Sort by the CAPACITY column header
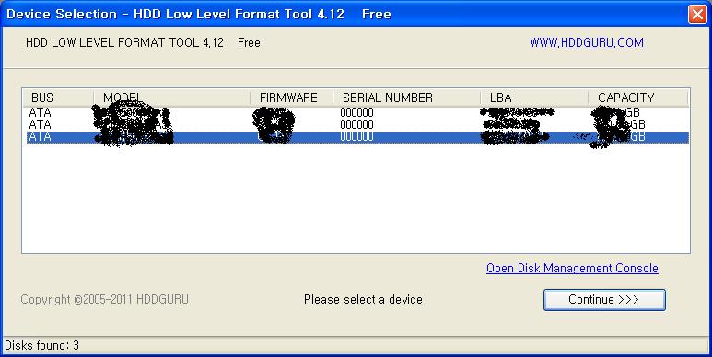Image resolution: width=712 pixels, height=357 pixels. click(638, 98)
